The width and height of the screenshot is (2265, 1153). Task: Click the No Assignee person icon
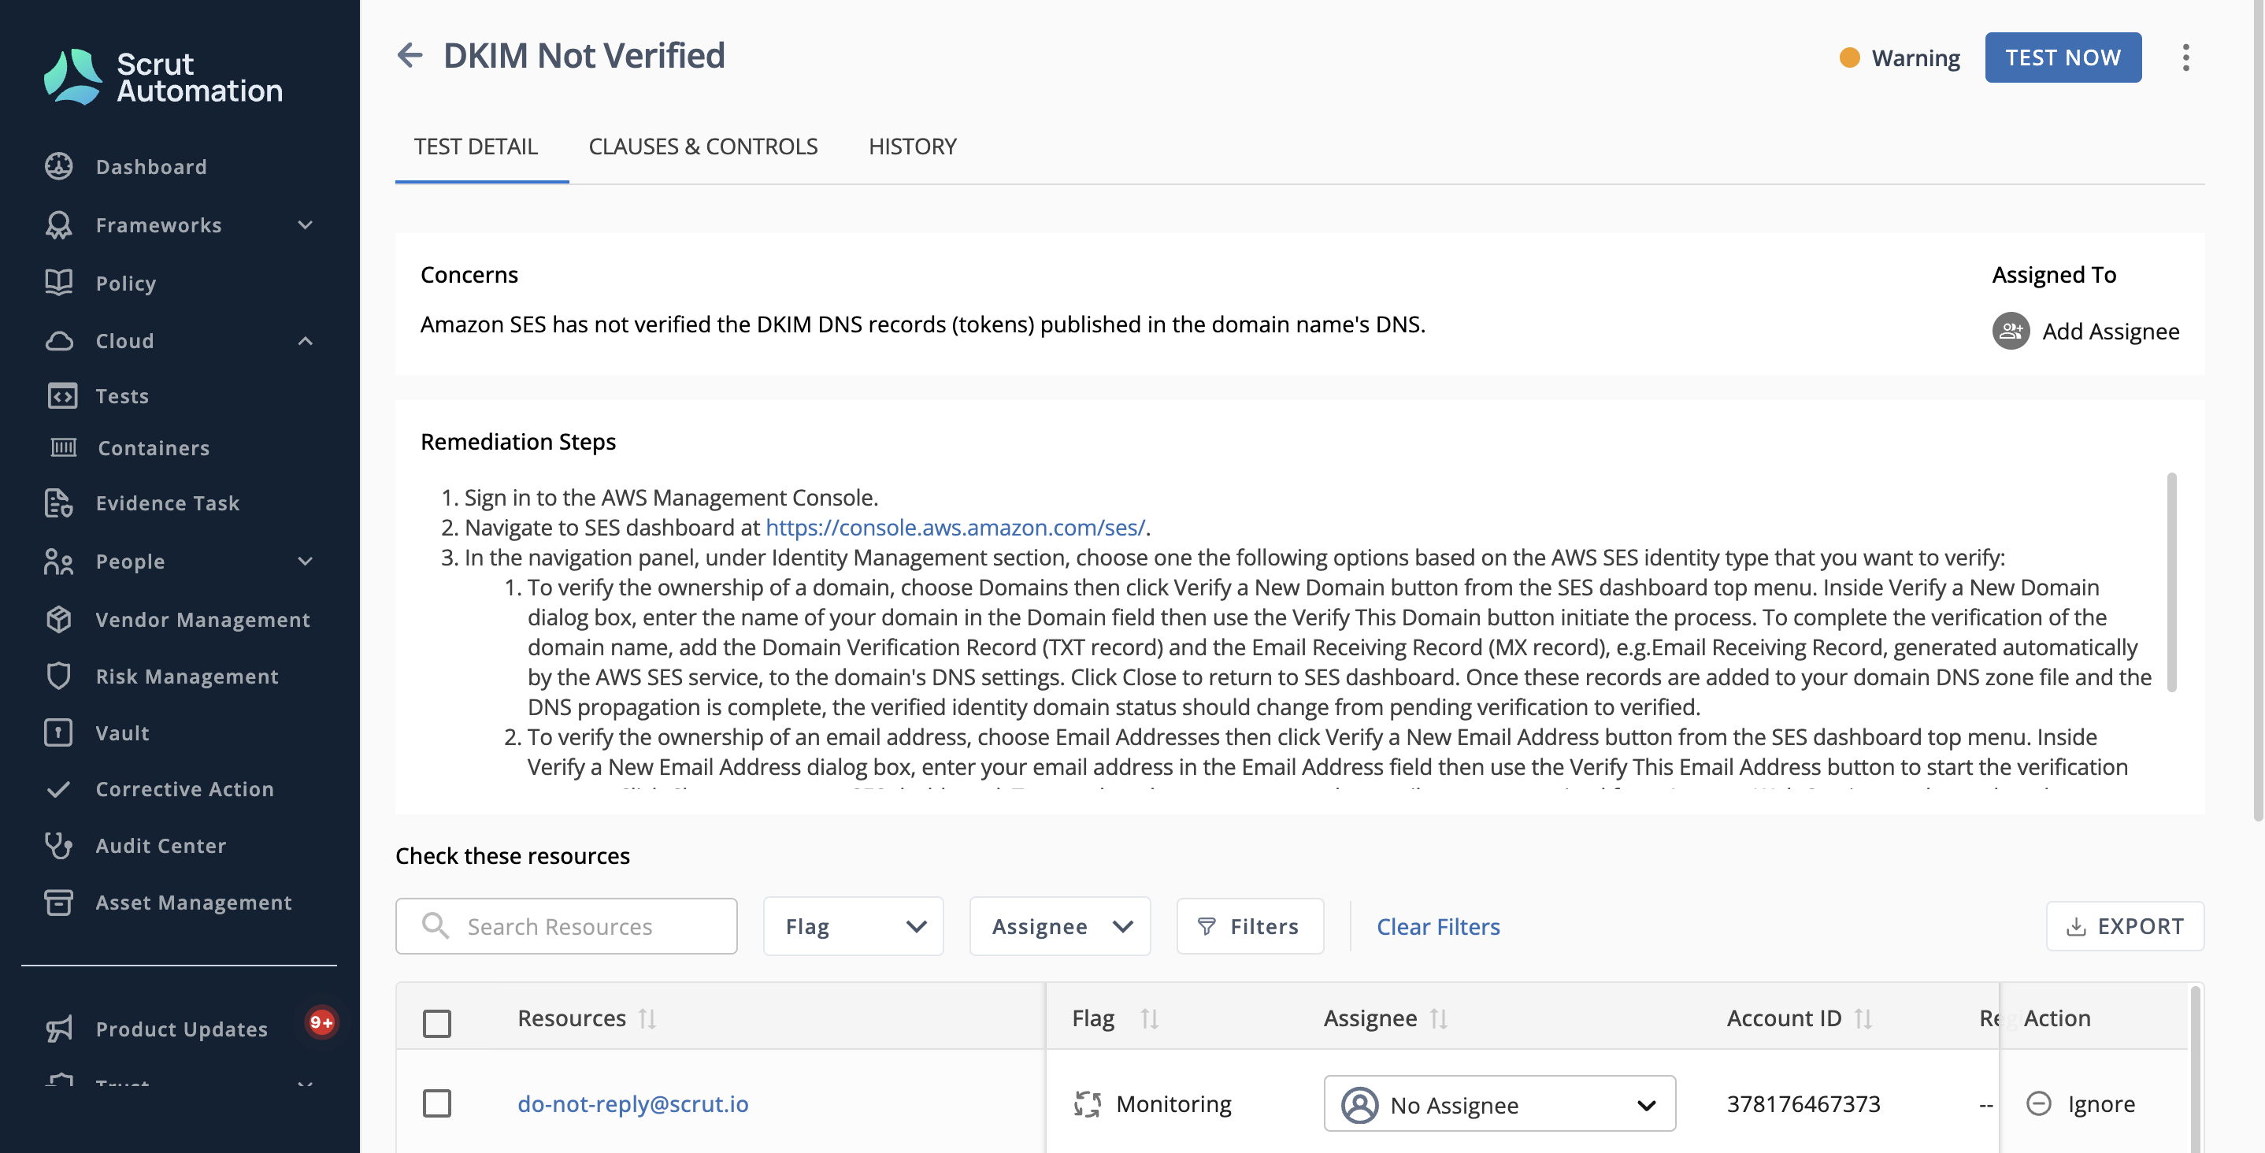coord(1359,1105)
